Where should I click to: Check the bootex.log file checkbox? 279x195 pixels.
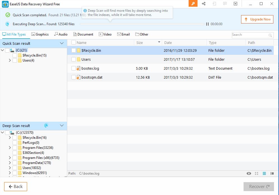point(74,68)
